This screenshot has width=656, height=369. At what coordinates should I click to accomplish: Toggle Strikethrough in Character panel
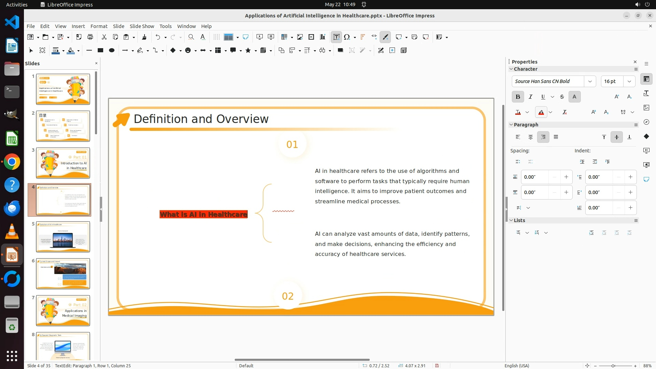coord(562,97)
